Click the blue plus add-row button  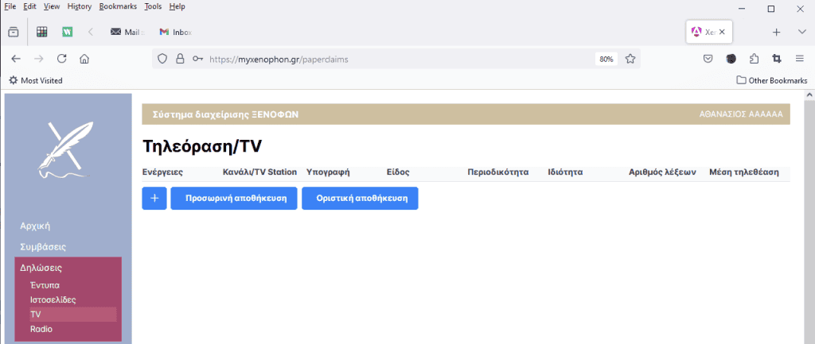coord(154,199)
